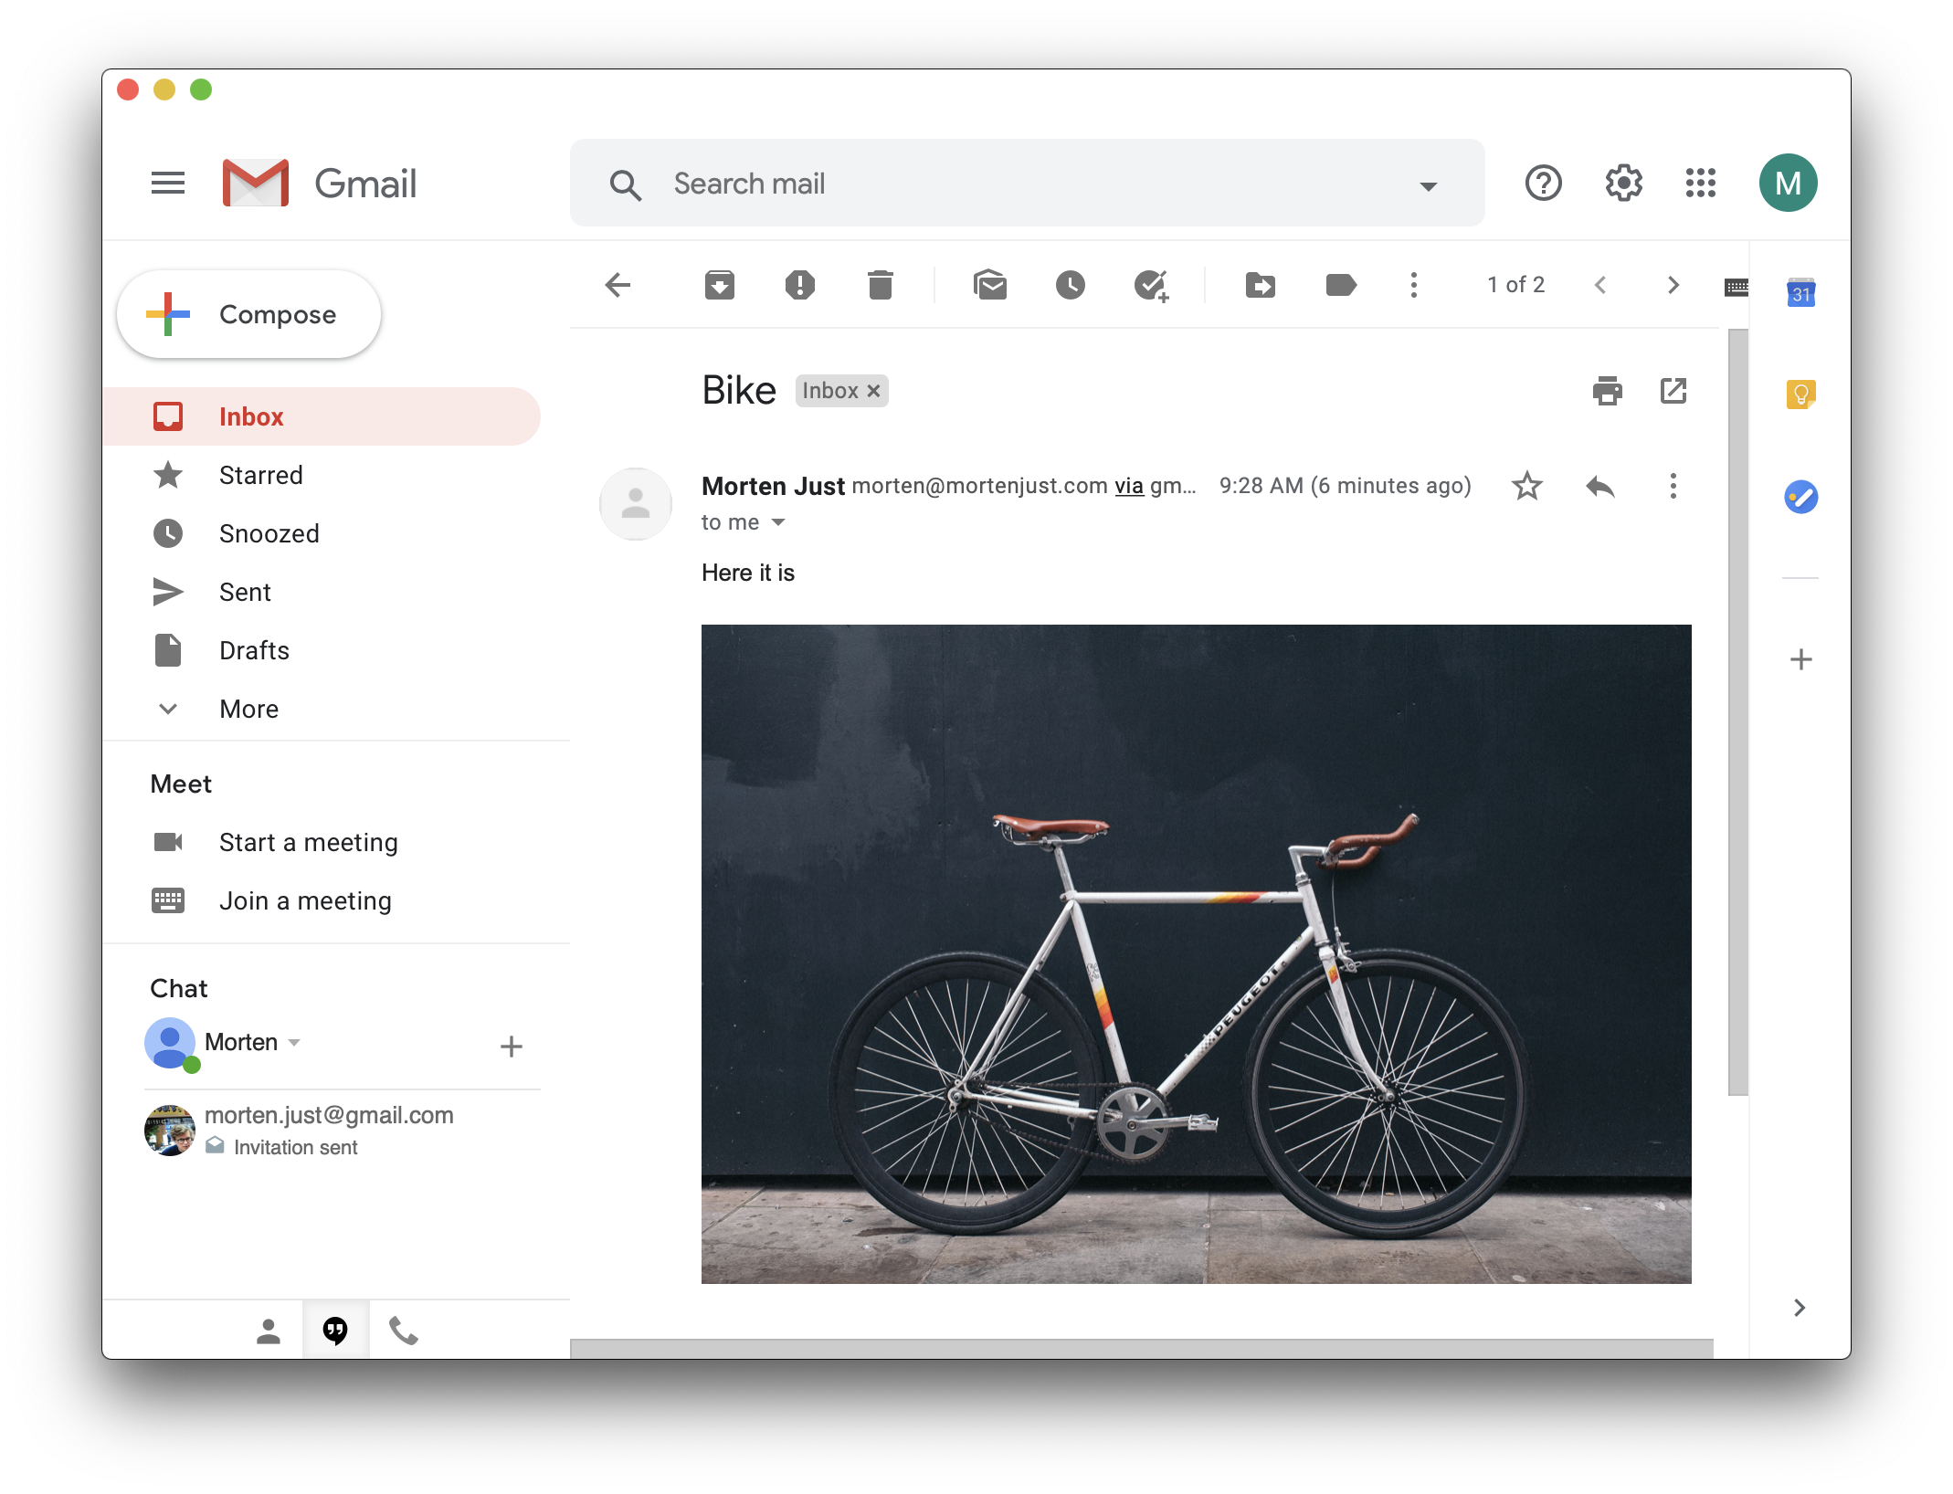Delete the Bike conversation
Screen dimensions: 1953x1494
point(881,285)
